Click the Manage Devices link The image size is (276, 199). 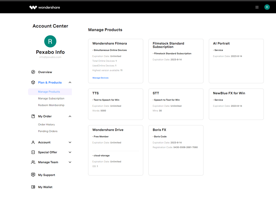(x=101, y=78)
